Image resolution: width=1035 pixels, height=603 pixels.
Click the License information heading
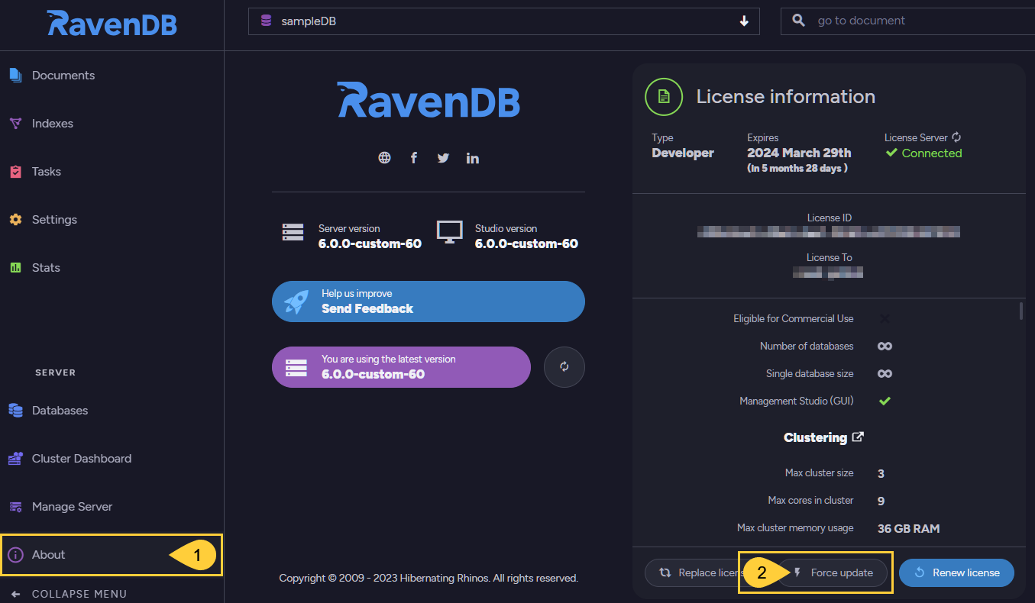click(x=786, y=97)
